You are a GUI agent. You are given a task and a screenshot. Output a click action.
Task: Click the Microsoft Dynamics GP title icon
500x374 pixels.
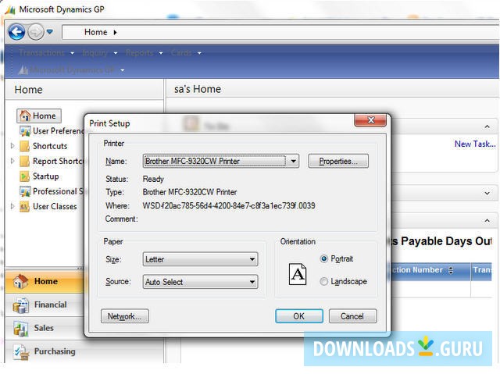[x=10, y=10]
